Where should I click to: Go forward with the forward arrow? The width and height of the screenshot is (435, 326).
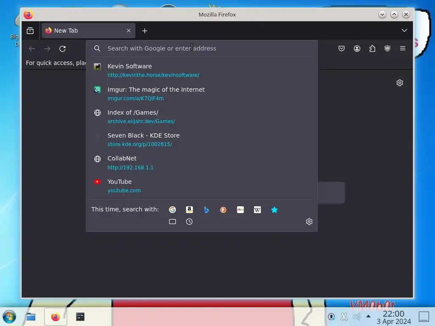pyautogui.click(x=47, y=49)
